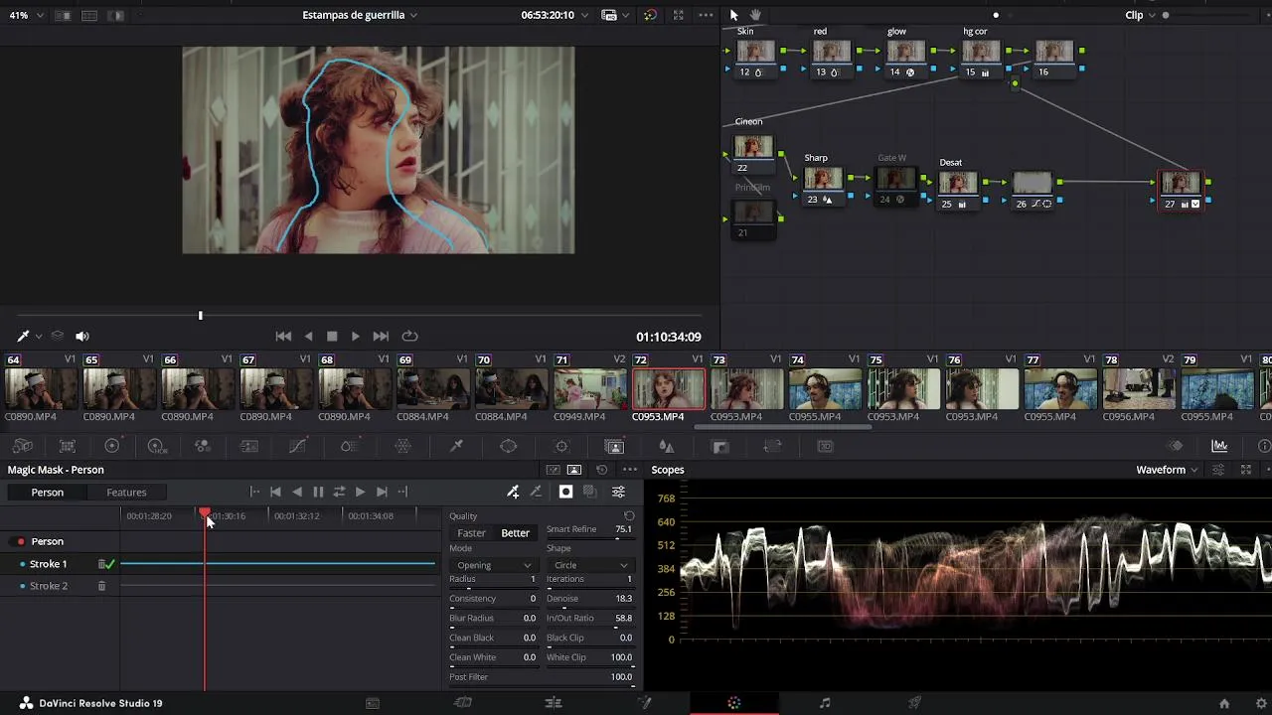Image resolution: width=1272 pixels, height=715 pixels.
Task: Mute viewer audio
Action: click(82, 337)
